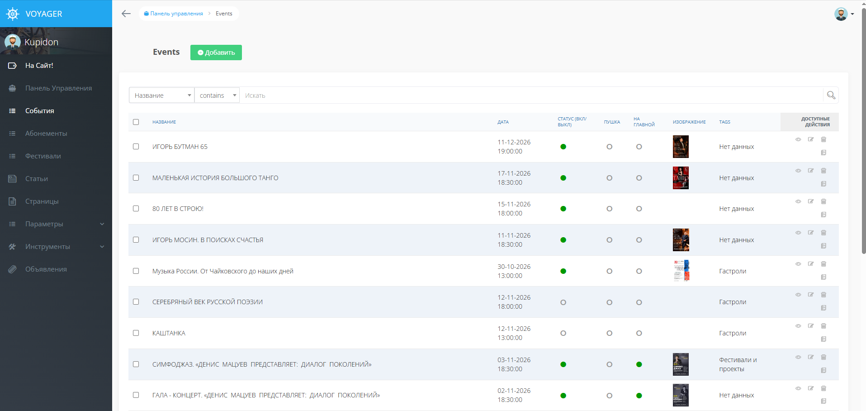This screenshot has height=411, width=866.
Task: Open the Название search field dropdown
Action: click(x=162, y=95)
